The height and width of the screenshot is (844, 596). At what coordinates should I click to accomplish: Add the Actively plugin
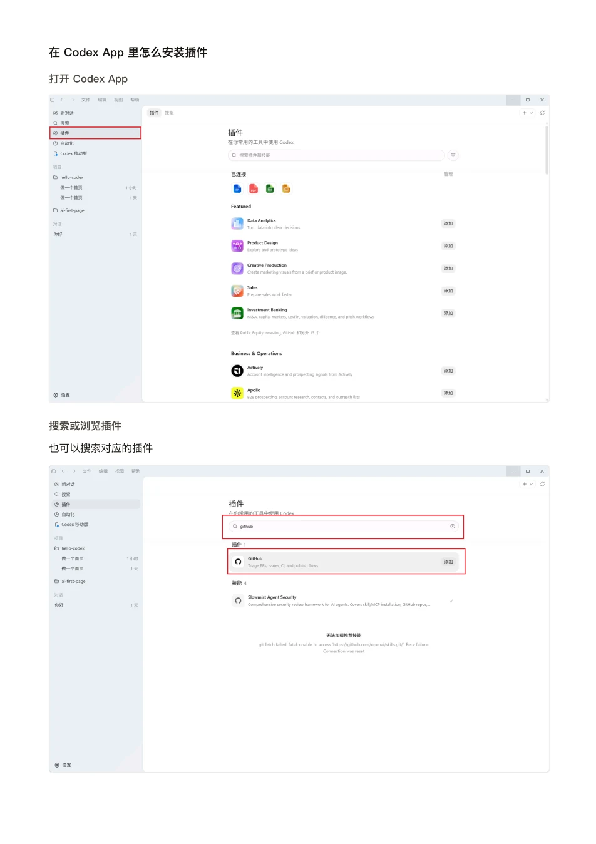coord(448,371)
